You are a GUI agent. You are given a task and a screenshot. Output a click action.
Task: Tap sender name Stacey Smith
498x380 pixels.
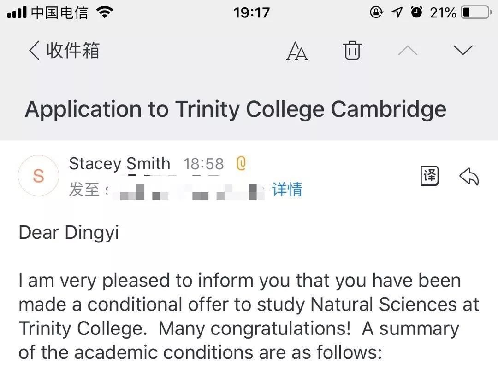click(119, 164)
